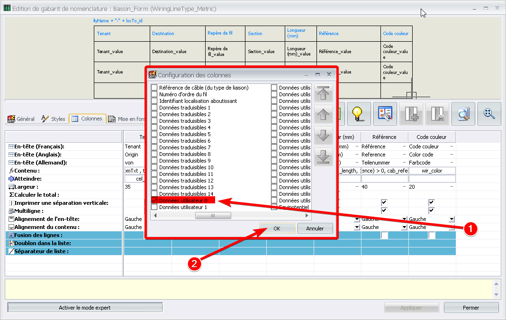This screenshot has width=506, height=320.
Task: Open the column configuration toolbar icon
Action: [385, 114]
